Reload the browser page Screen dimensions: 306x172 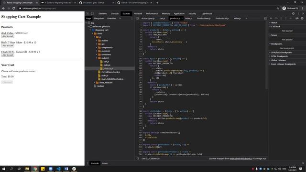point(14,9)
